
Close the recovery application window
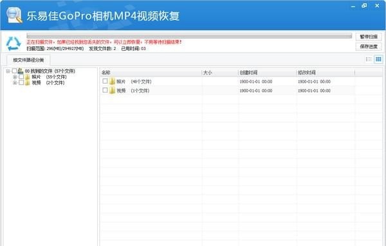point(377,6)
